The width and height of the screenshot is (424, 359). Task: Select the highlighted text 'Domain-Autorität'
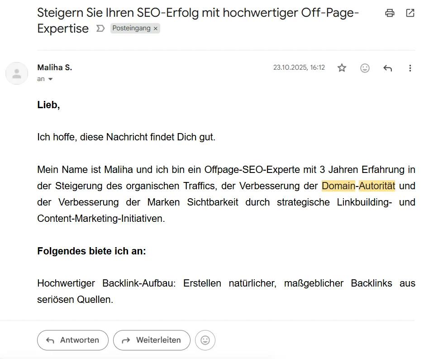coord(358,186)
